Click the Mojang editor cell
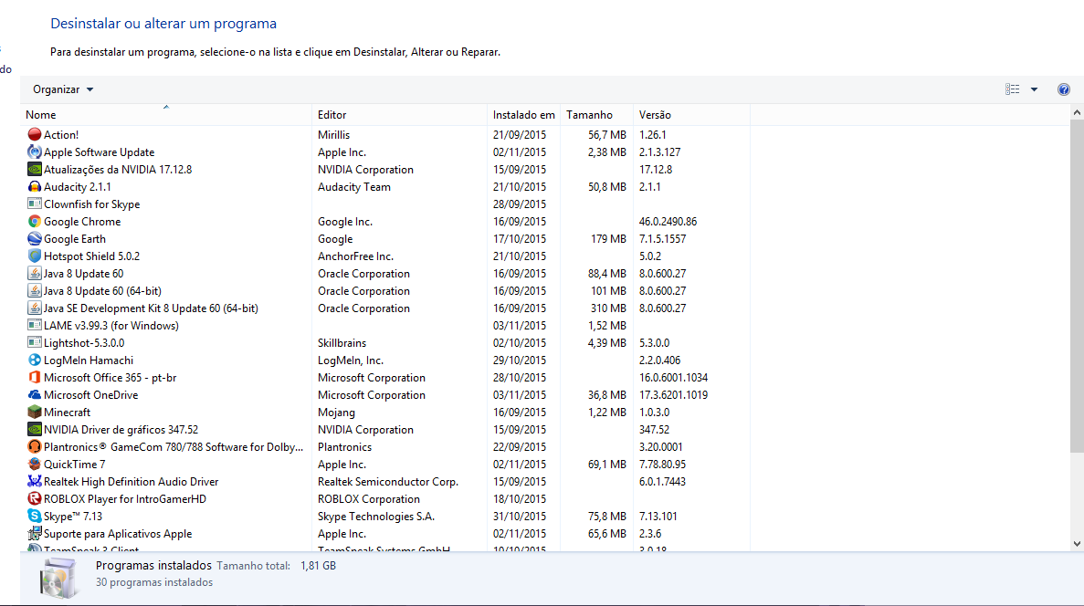 (337, 412)
